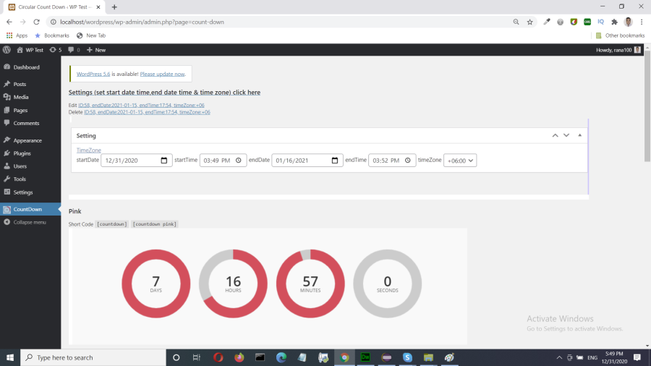Select the [countdown pink] short code
Screen dimensions: 651x366
tap(155, 224)
